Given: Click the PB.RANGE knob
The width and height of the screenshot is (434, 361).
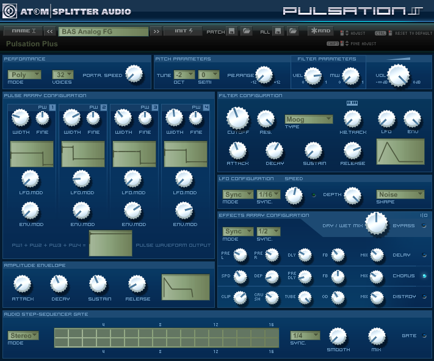Looking at the screenshot, I should pos(264,75).
